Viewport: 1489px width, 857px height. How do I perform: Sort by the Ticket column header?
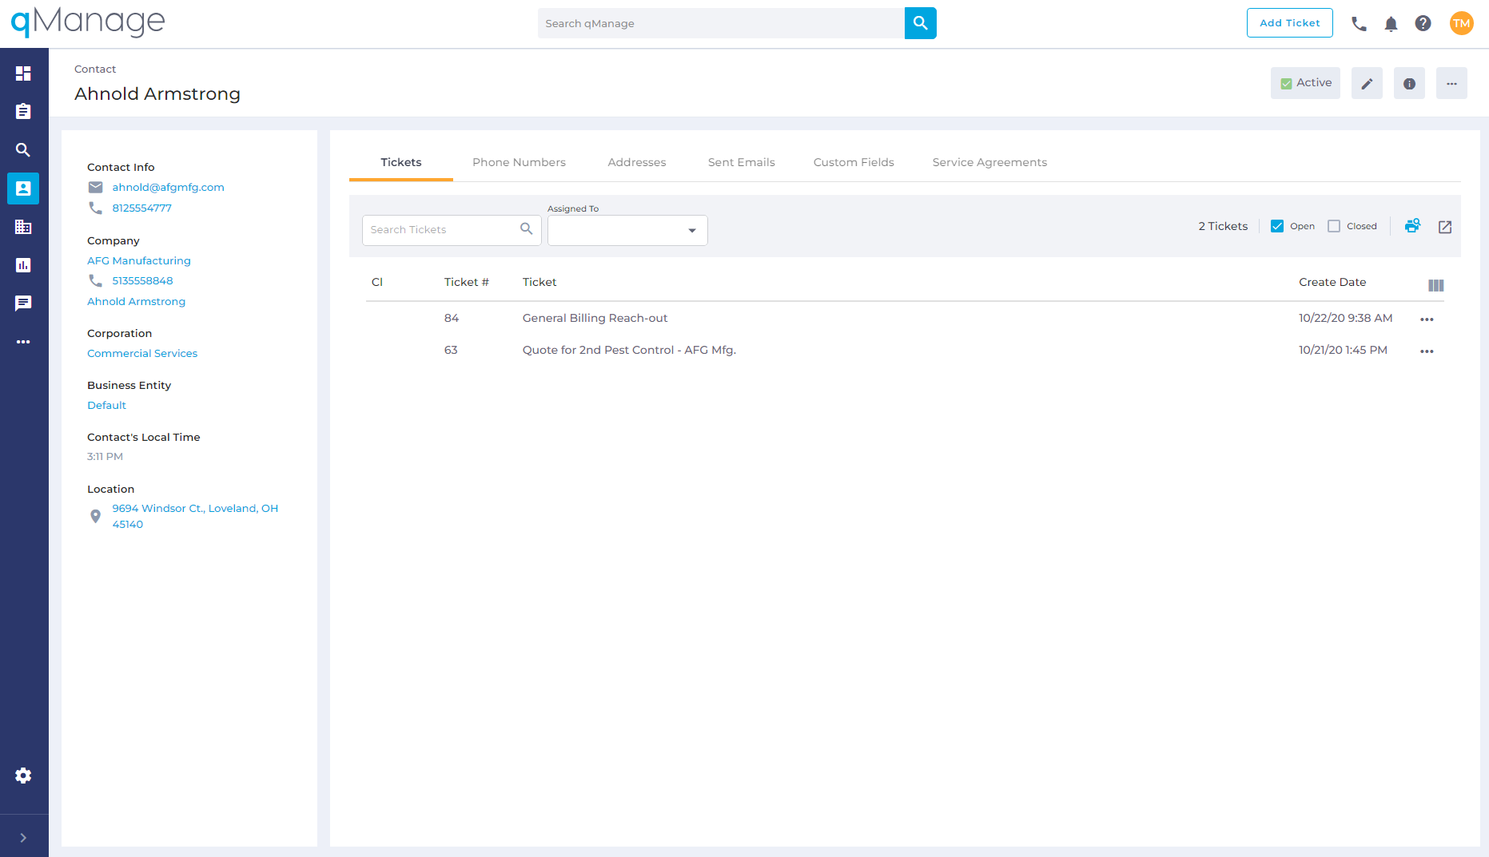point(539,282)
